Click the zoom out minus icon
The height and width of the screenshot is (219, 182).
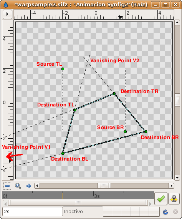click(7, 186)
